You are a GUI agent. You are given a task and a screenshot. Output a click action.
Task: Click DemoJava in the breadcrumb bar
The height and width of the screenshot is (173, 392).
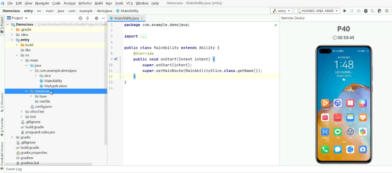pyautogui.click(x=12, y=11)
